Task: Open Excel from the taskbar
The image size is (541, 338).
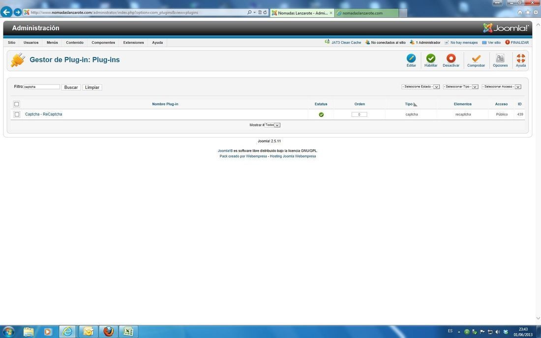Action: click(x=128, y=332)
